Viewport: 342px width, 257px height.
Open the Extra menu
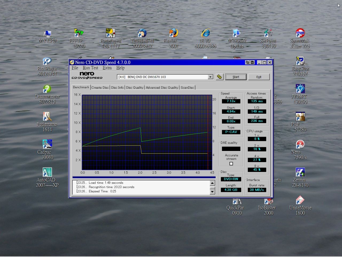(107, 68)
